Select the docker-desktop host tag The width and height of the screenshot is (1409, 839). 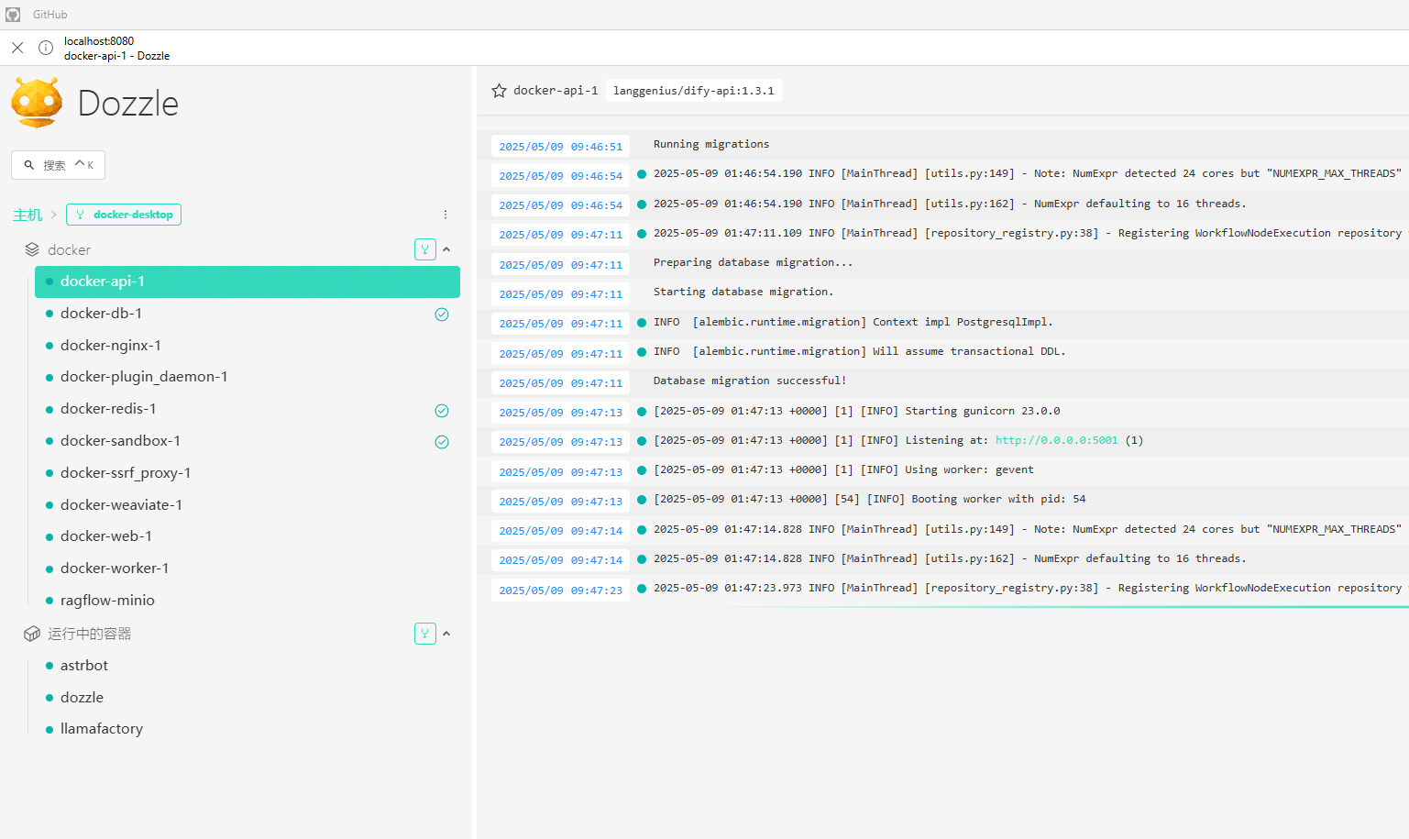pos(124,215)
